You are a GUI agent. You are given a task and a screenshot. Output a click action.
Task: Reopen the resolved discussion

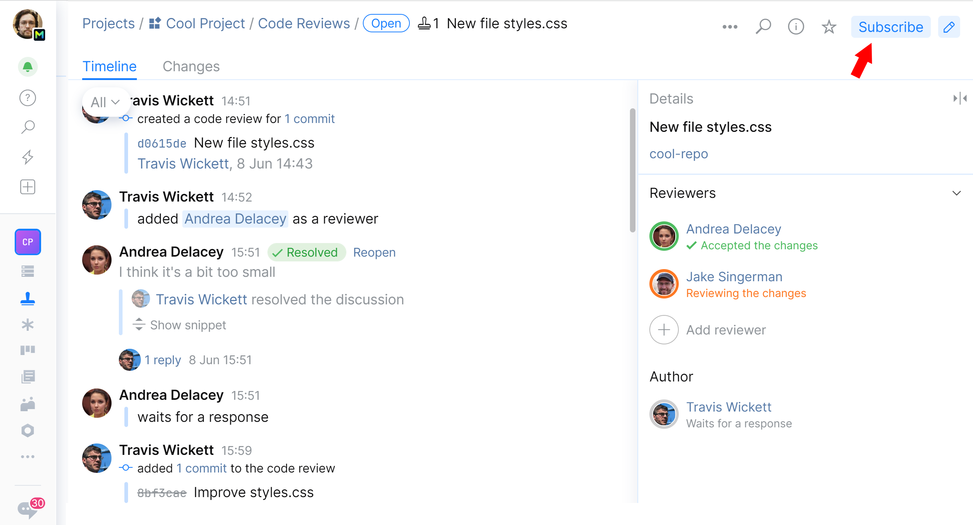click(x=374, y=252)
